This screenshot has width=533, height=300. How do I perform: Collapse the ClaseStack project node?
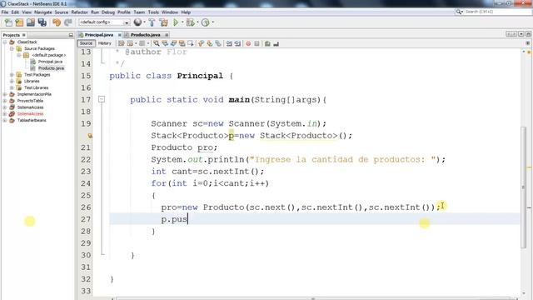point(5,42)
